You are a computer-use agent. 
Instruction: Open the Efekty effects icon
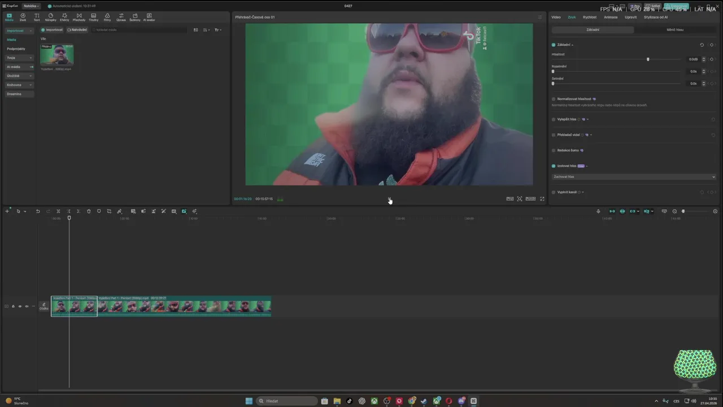click(64, 17)
